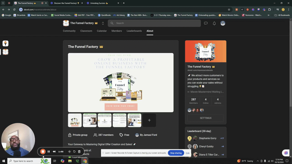The image size is (292, 164).
Task: Open Task View on the taskbar
Action: point(54,161)
